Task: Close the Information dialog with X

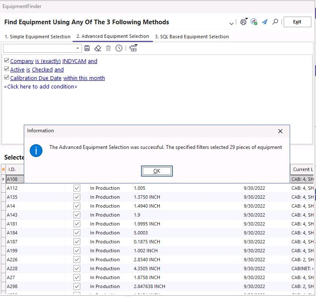Action: [280, 131]
